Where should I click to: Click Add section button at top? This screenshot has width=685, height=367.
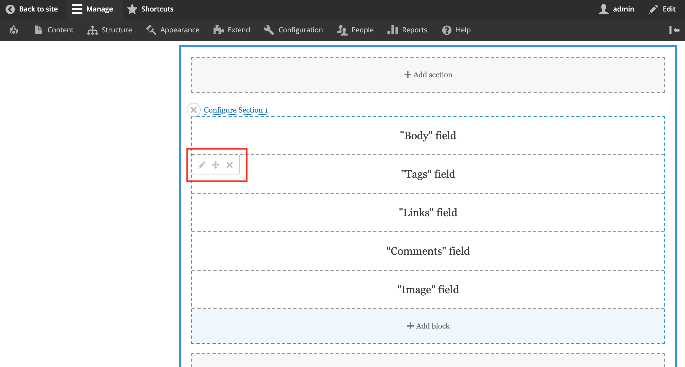point(428,75)
